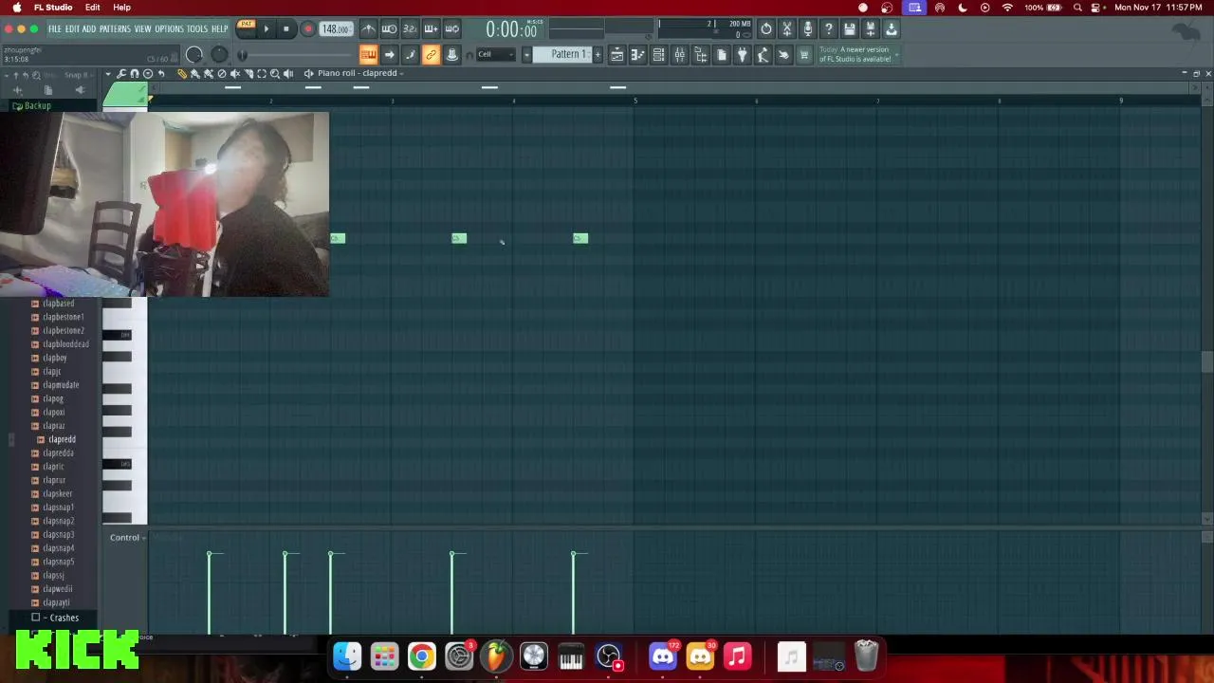Select the Draw pencil tool
The height and width of the screenshot is (683, 1214).
pyautogui.click(x=182, y=73)
